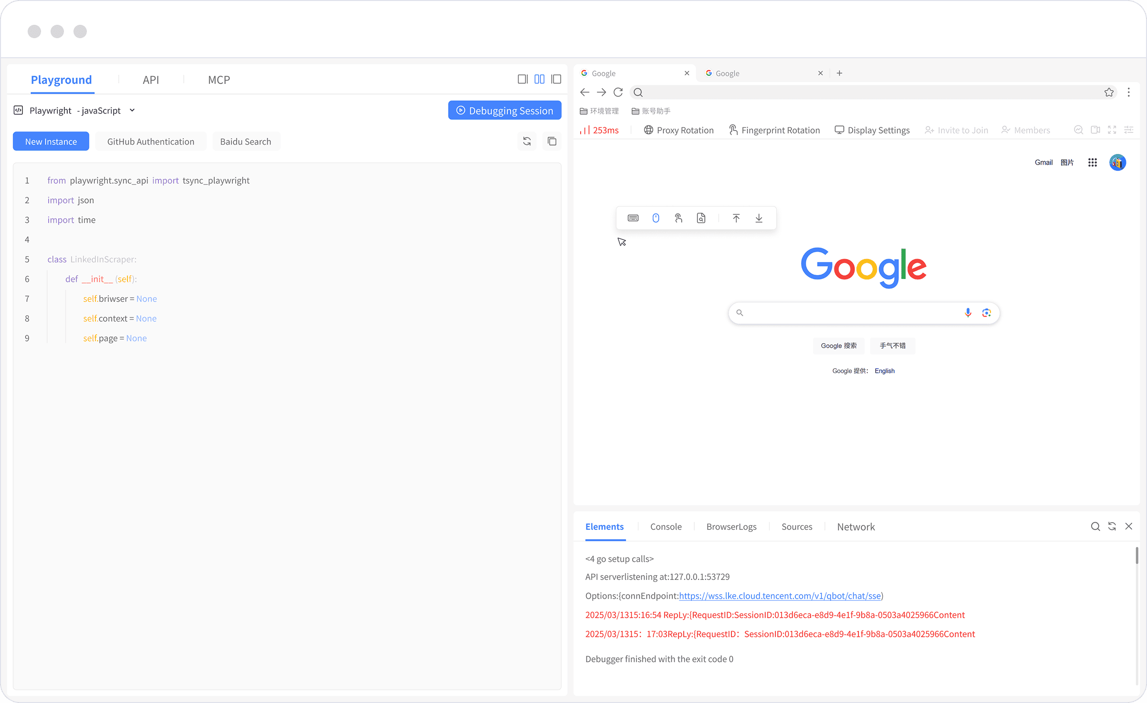The height and width of the screenshot is (703, 1147).
Task: Click the Google 搜索 button
Action: tap(839, 345)
